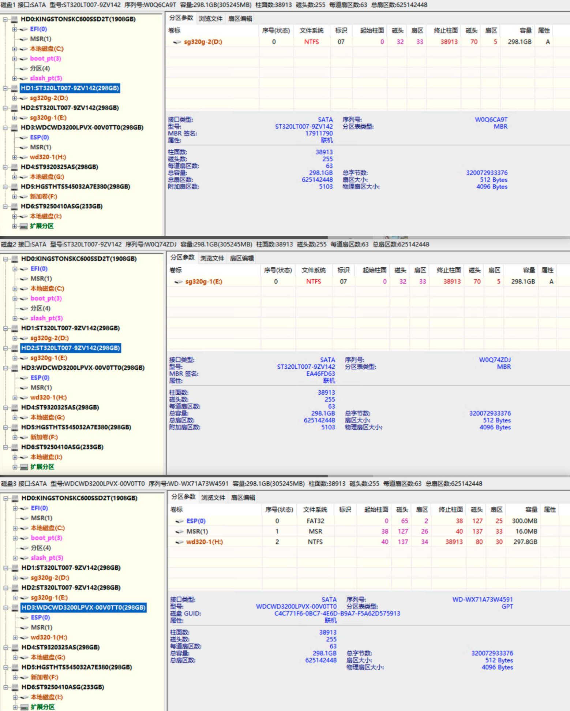Collapse HD3 WDCWD3200LPVX node in bottom tree
The width and height of the screenshot is (570, 711).
point(5,608)
